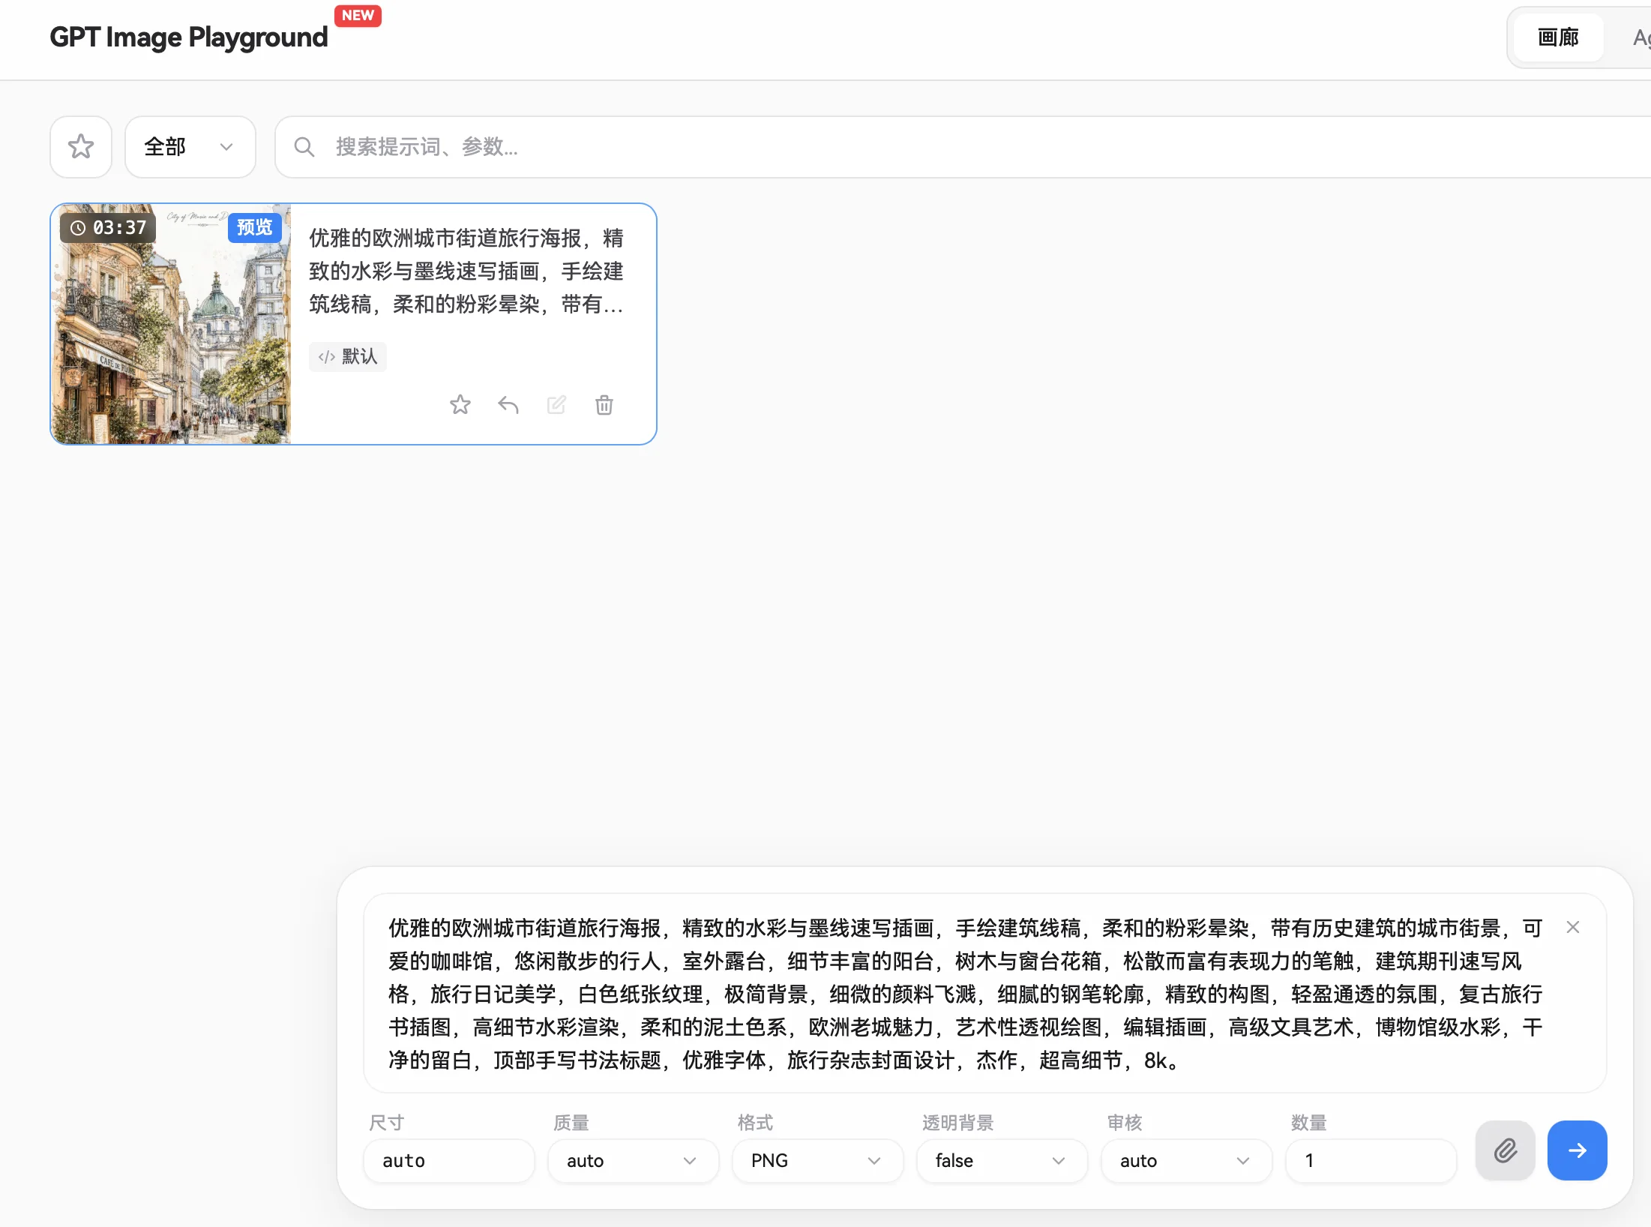Viewport: 1651px width, 1227px height.
Task: Toggle the favorites star filter button
Action: tap(81, 147)
